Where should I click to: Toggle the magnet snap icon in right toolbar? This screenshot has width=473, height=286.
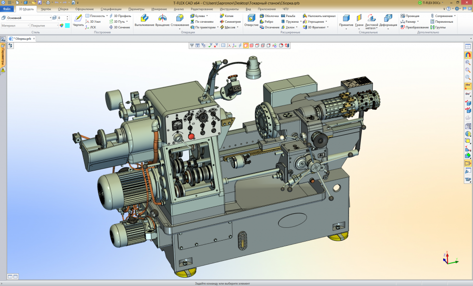point(468,55)
